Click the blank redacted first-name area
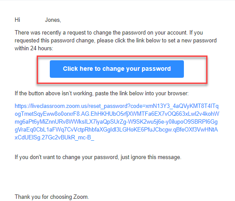The height and width of the screenshot is (201, 235). (32, 20)
